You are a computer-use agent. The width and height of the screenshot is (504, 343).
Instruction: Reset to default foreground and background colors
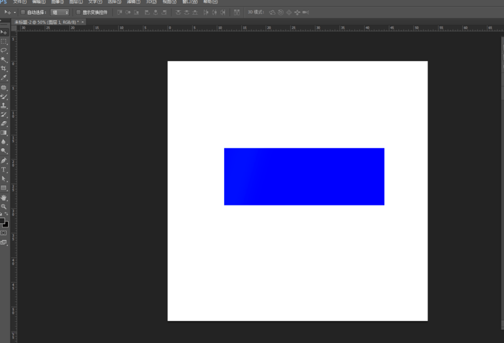click(x=1, y=214)
